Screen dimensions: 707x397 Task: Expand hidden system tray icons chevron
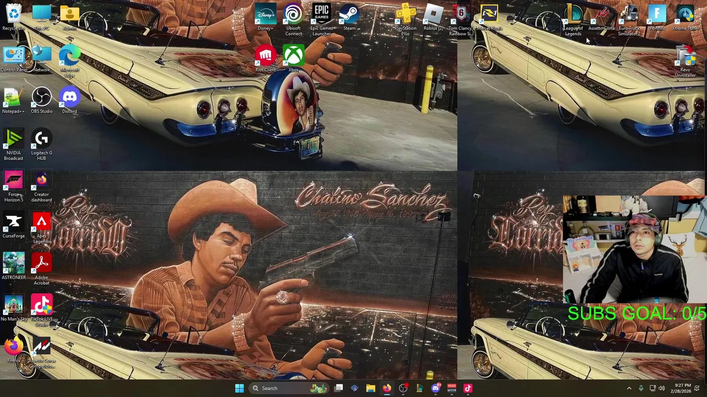point(629,388)
